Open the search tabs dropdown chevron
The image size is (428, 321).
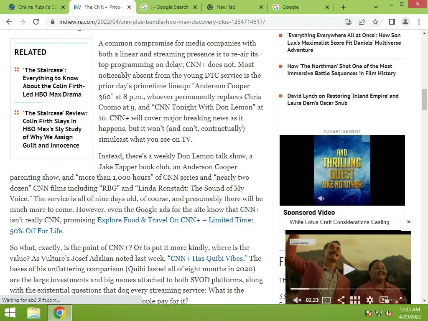pyautogui.click(x=376, y=7)
